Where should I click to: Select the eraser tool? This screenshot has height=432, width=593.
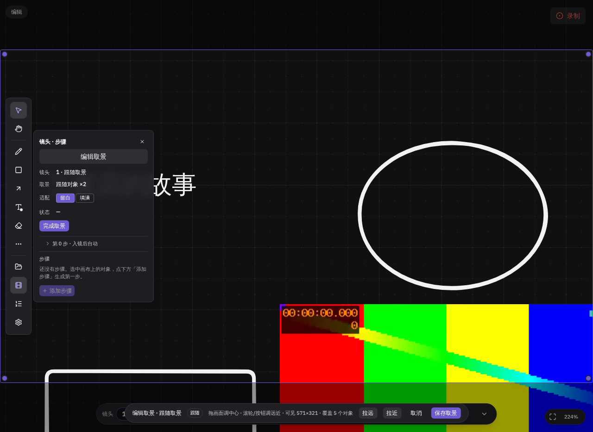point(19,225)
